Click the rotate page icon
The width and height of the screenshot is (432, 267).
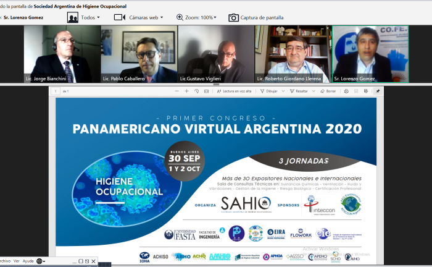(196, 91)
